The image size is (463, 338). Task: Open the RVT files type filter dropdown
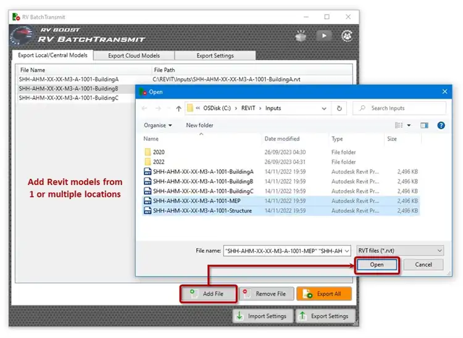point(400,250)
